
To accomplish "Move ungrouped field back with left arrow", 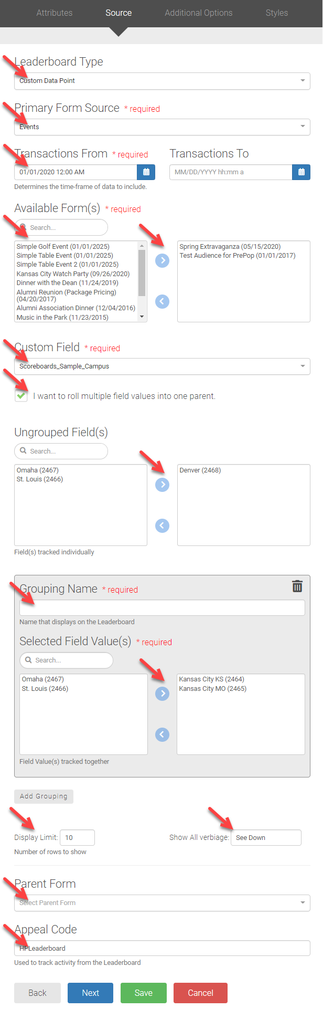I will [163, 525].
